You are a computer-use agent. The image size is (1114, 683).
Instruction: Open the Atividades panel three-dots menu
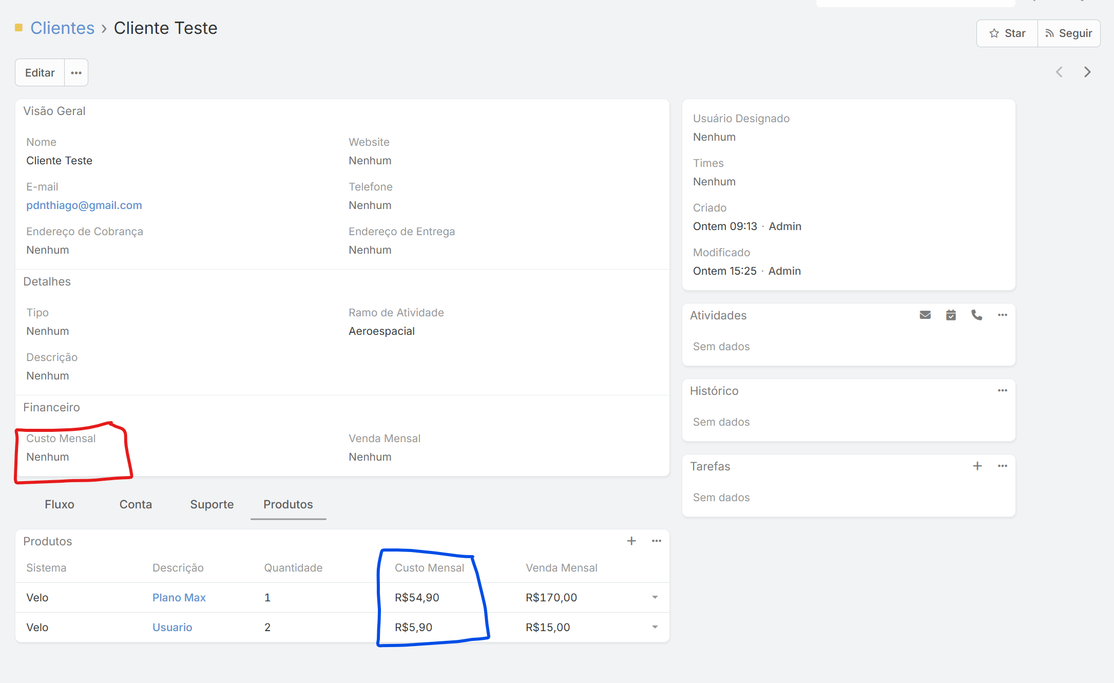[1002, 315]
